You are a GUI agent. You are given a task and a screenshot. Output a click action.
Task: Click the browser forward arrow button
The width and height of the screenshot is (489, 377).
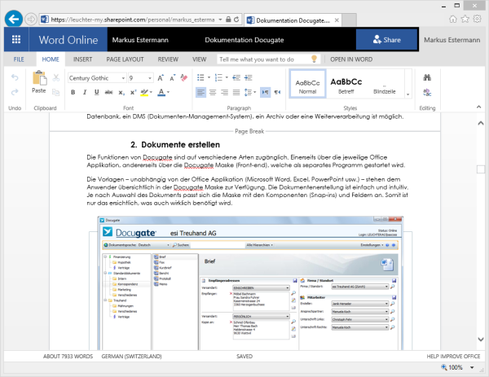pyautogui.click(x=31, y=20)
